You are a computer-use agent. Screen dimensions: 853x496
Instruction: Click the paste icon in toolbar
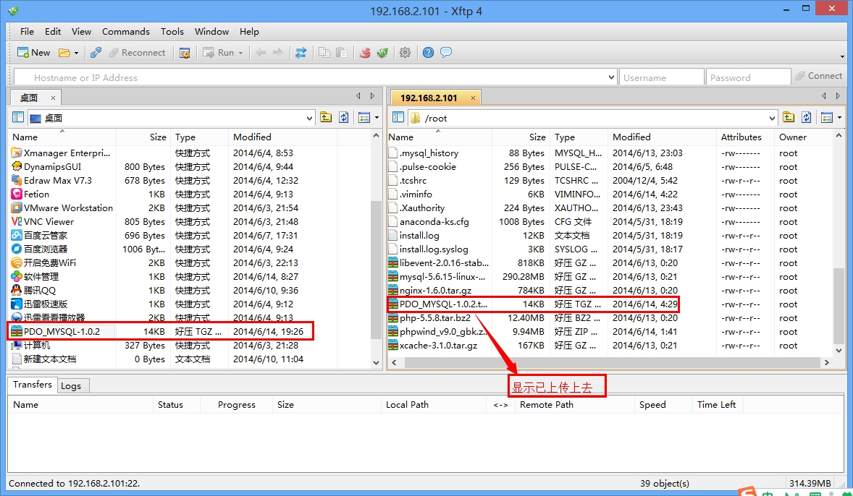coord(342,53)
